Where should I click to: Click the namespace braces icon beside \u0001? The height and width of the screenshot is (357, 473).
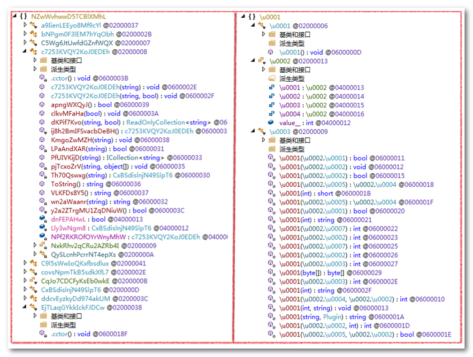tap(252, 16)
